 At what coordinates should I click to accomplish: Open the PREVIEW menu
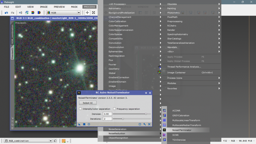click(59, 7)
